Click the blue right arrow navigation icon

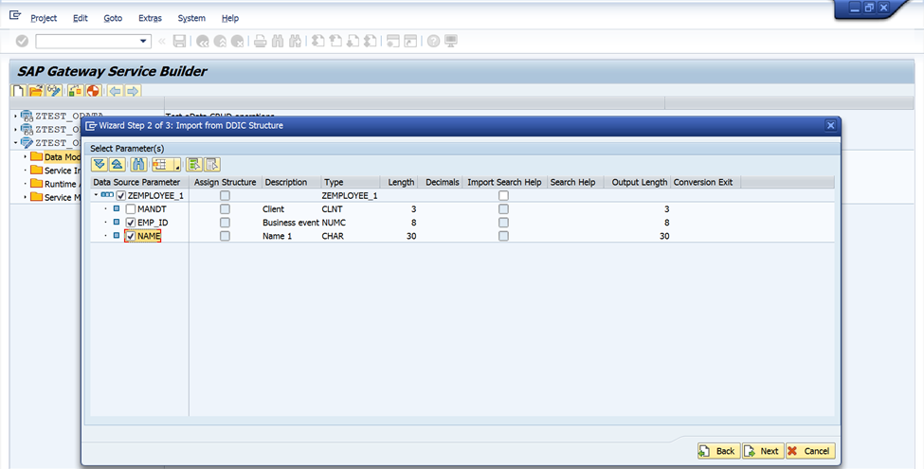click(133, 91)
